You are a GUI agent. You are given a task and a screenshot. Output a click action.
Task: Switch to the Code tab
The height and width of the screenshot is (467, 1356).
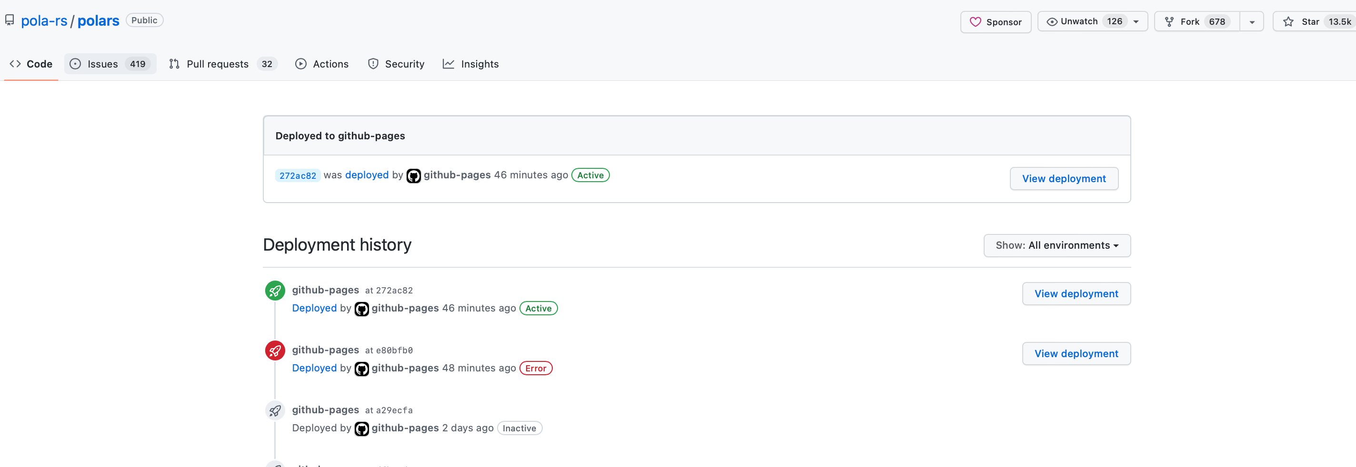[31, 64]
